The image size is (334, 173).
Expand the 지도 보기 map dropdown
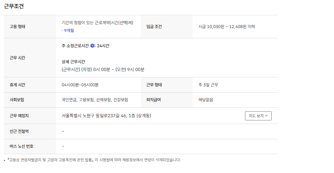[258, 116]
